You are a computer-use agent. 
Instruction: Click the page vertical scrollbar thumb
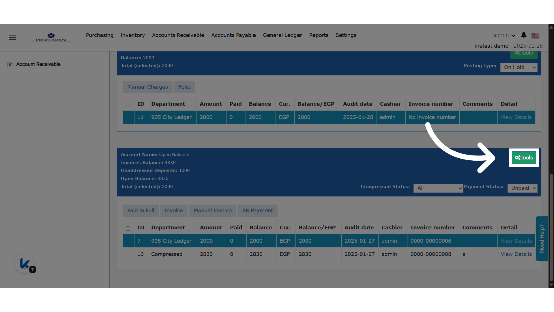click(x=551, y=227)
